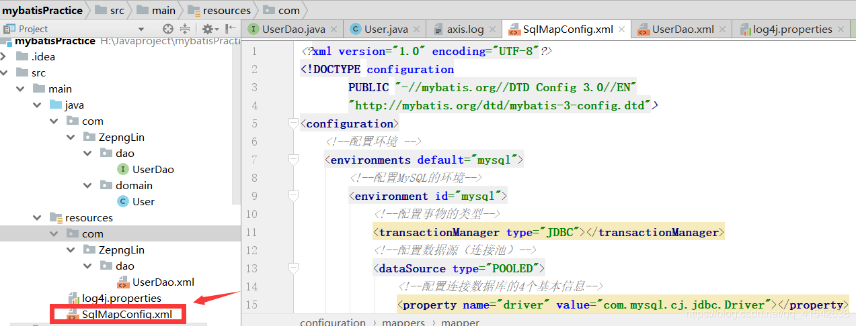This screenshot has width=856, height=326.
Task: Click com in the navigation breadcrumb
Action: pos(289,10)
